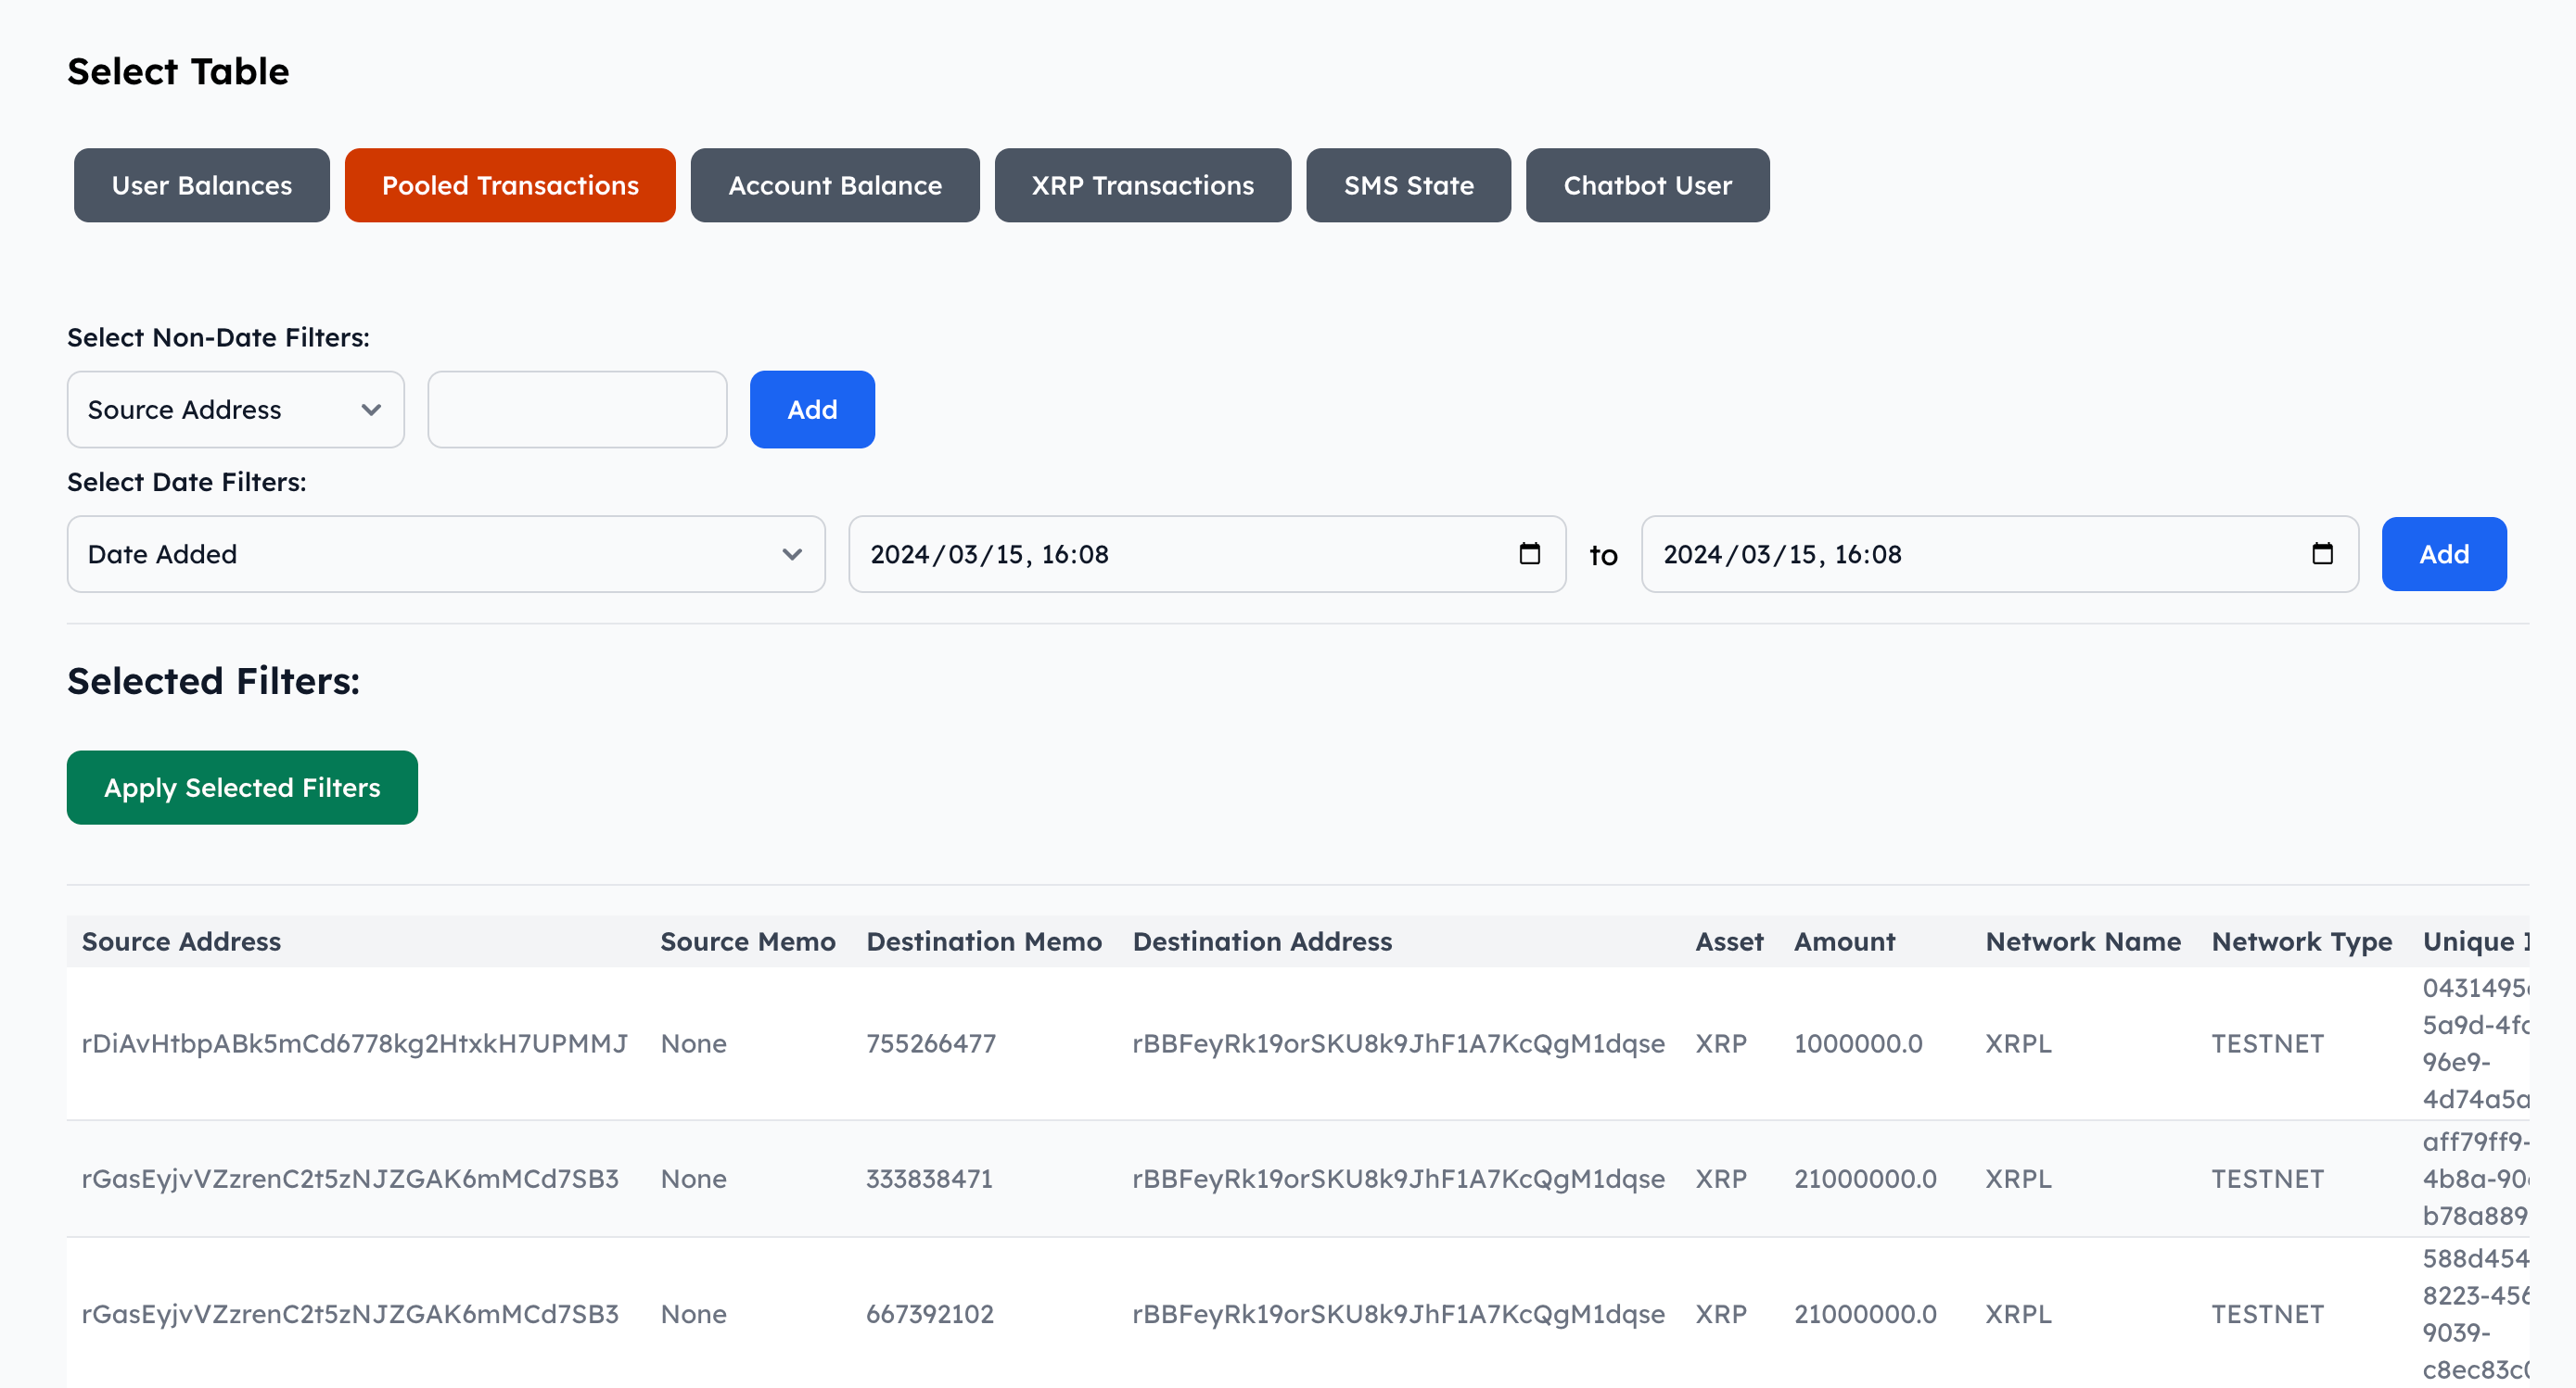Apply Selected Filters
The image size is (2576, 1388).
click(241, 788)
